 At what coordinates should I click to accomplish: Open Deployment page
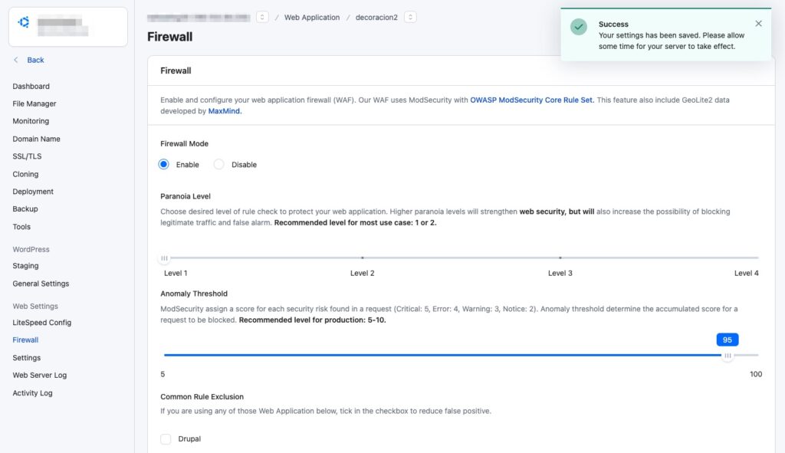[x=33, y=192]
